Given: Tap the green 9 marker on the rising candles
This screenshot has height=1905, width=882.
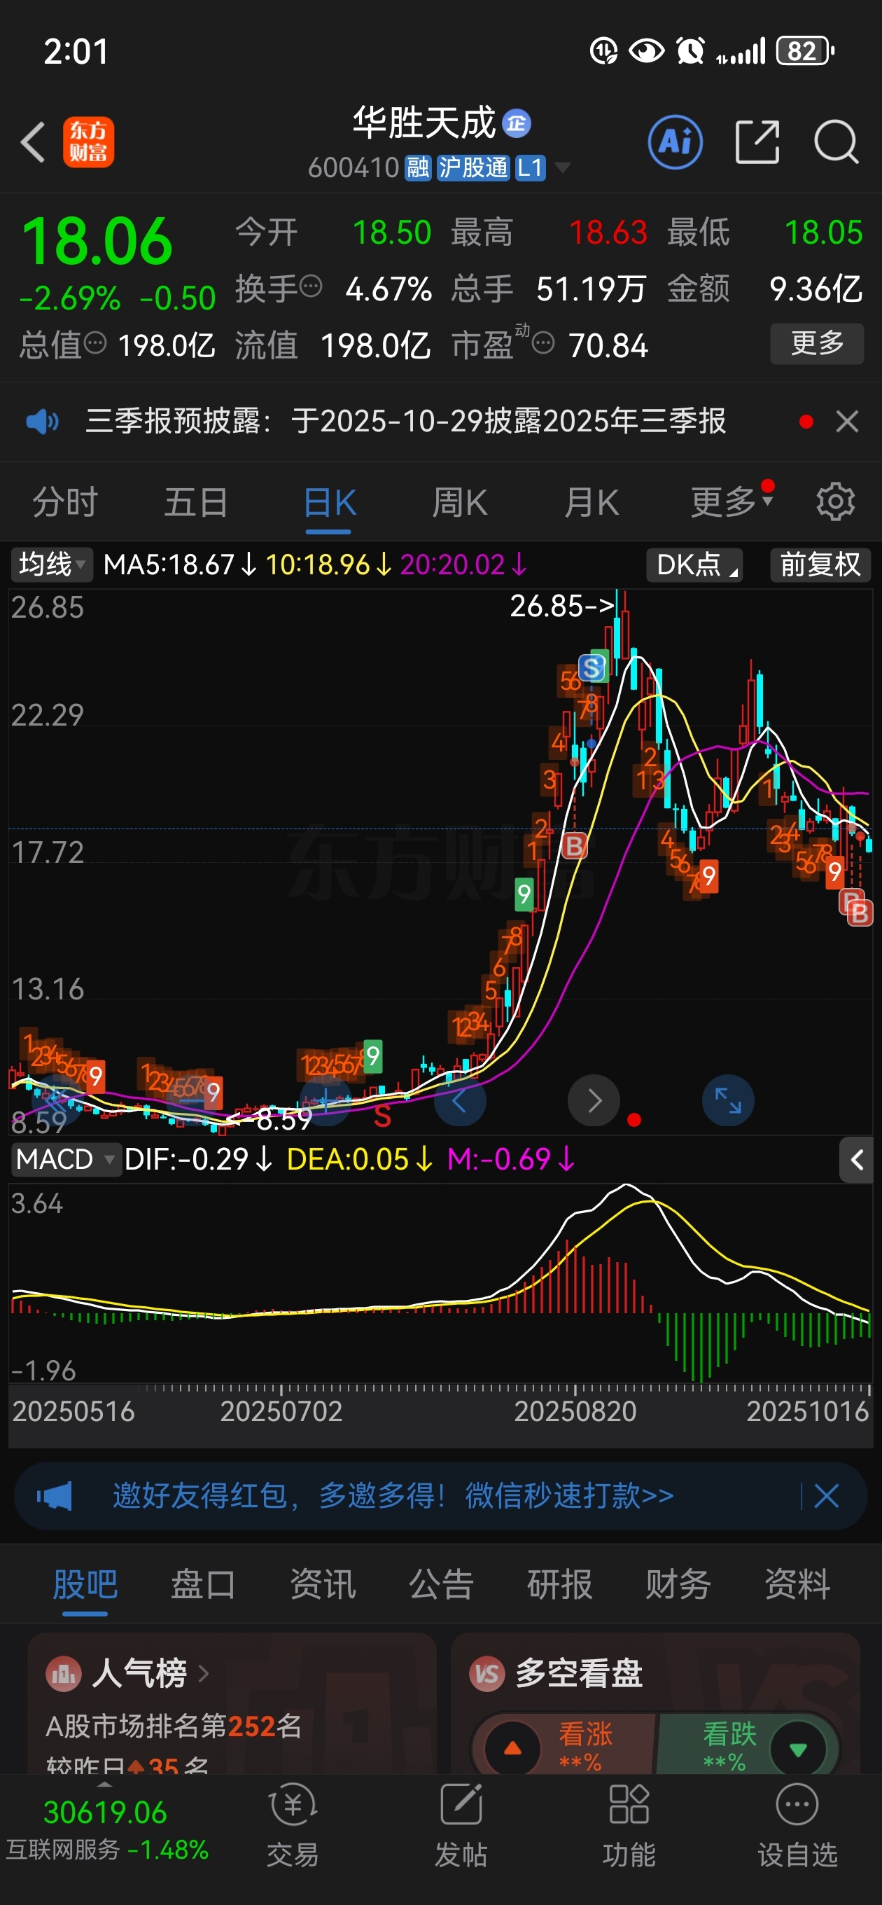Looking at the screenshot, I should [x=524, y=894].
